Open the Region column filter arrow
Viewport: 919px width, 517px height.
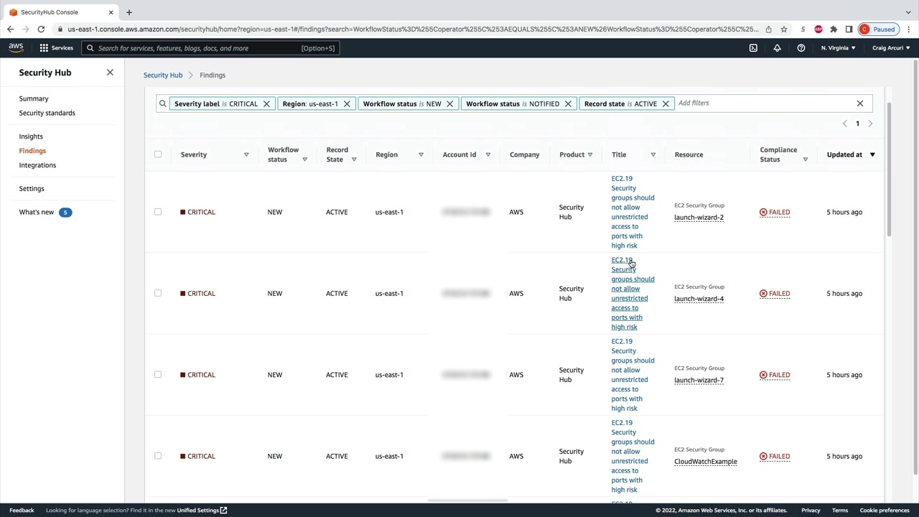tap(421, 155)
